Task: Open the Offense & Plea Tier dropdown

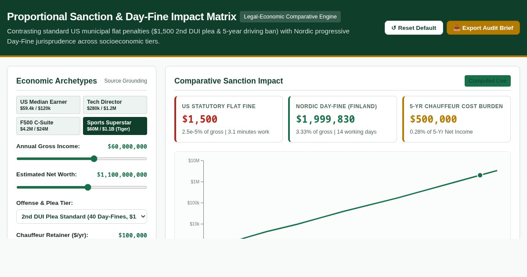Action: tap(82, 216)
